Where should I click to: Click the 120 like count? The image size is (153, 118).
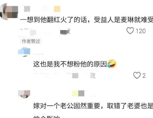coord(141,31)
